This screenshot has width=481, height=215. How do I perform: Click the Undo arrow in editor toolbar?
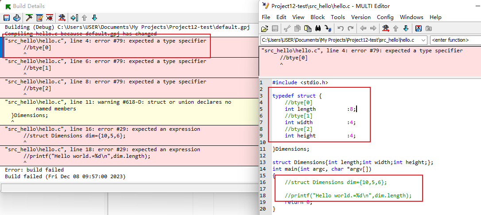[x=340, y=28]
